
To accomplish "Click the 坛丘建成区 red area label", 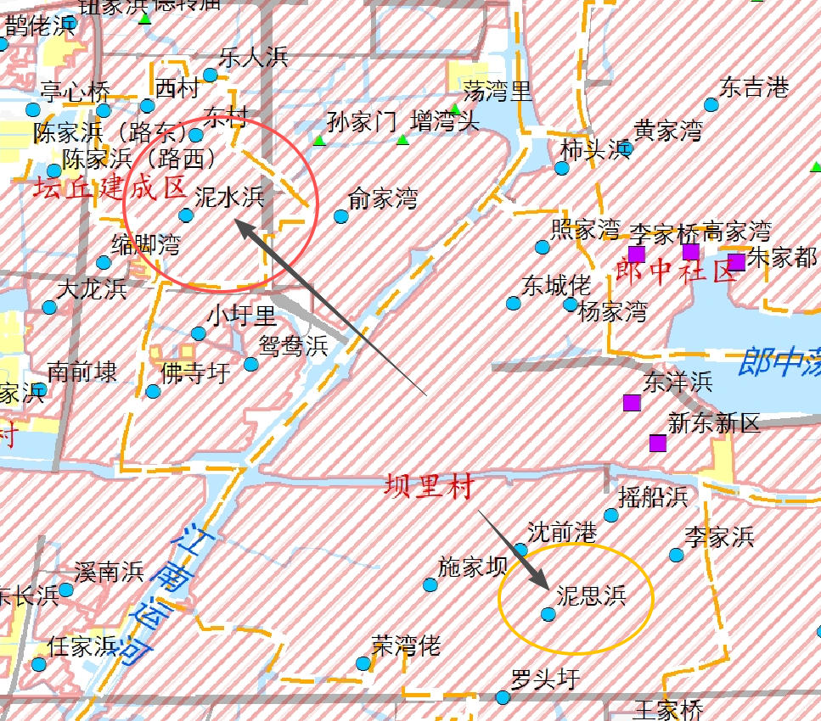I will click(109, 187).
